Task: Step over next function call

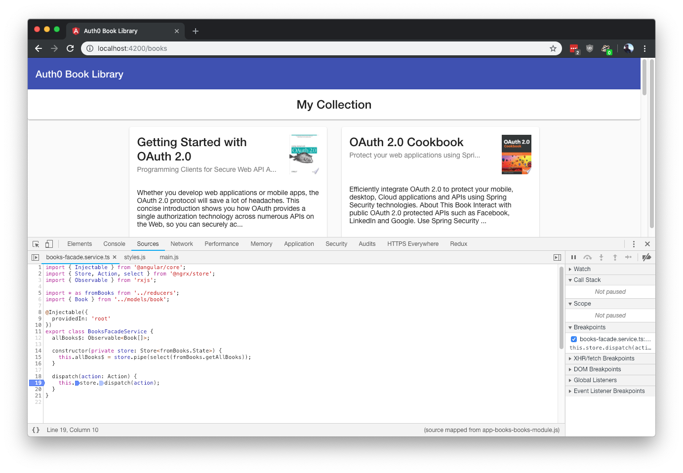Action: point(587,257)
